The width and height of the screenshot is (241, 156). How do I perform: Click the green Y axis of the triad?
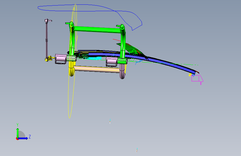[18, 133]
